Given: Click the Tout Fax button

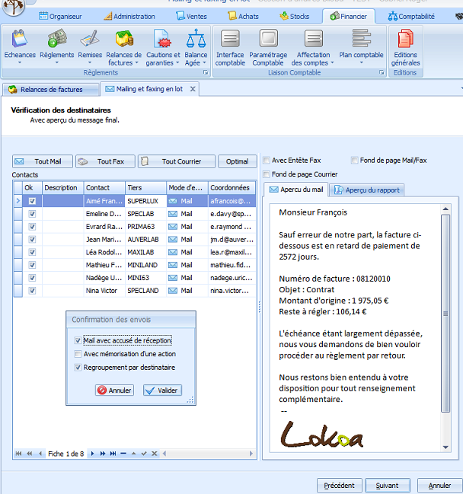Looking at the screenshot, I should click(x=105, y=161).
